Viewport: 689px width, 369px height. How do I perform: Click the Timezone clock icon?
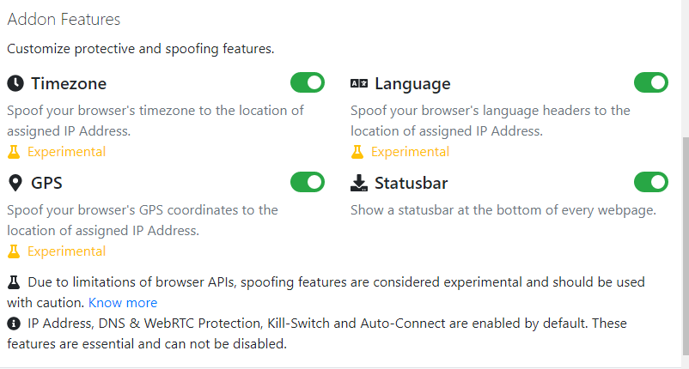(x=15, y=83)
